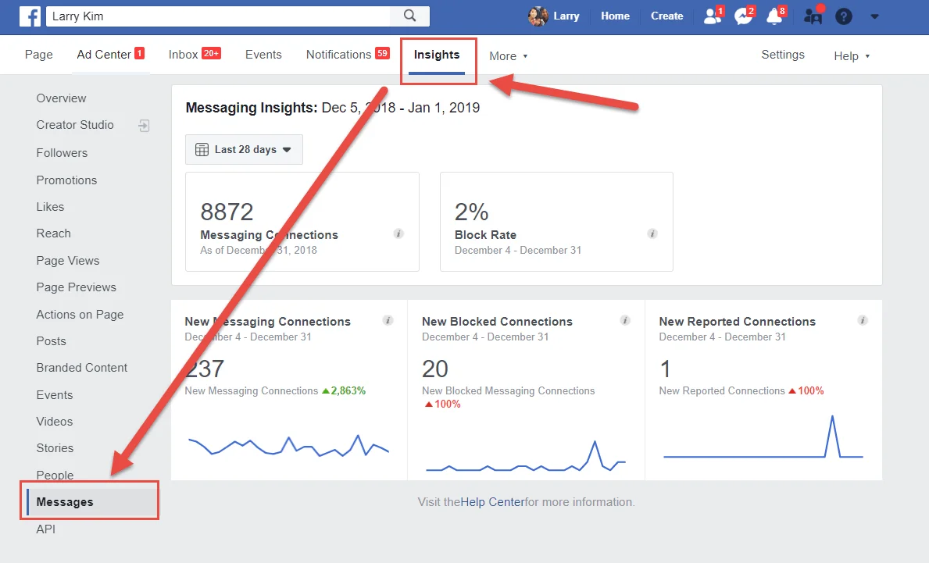Select Reach in sidebar
This screenshot has width=929, height=563.
pos(53,233)
